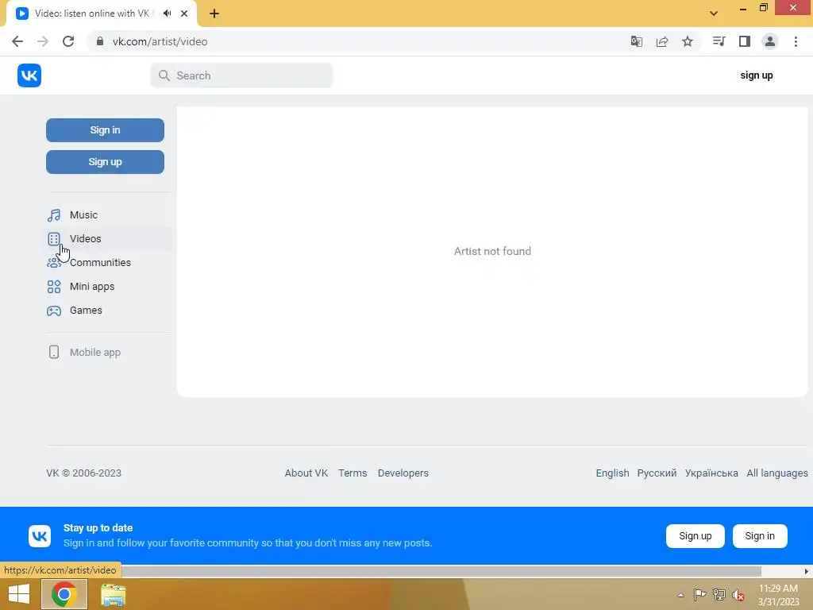Click the Windows Start button
813x610 pixels.
19,594
